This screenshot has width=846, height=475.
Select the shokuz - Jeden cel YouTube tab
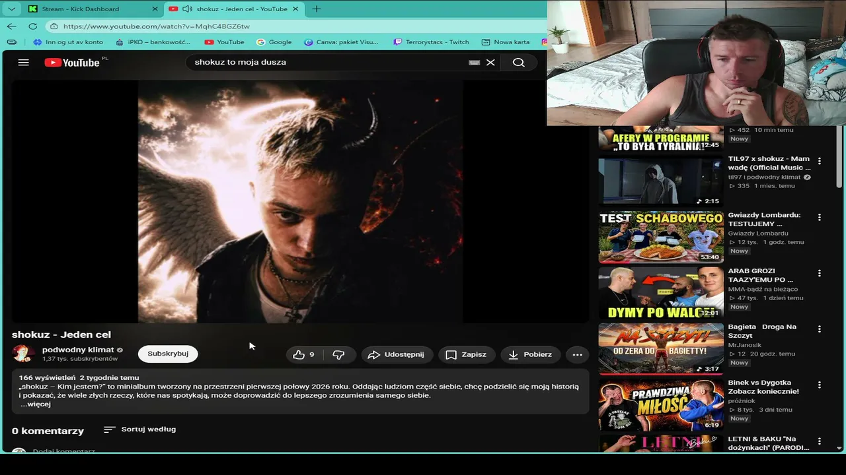234,9
